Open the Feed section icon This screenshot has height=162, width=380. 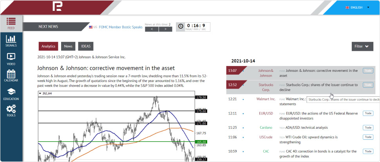coord(11,21)
